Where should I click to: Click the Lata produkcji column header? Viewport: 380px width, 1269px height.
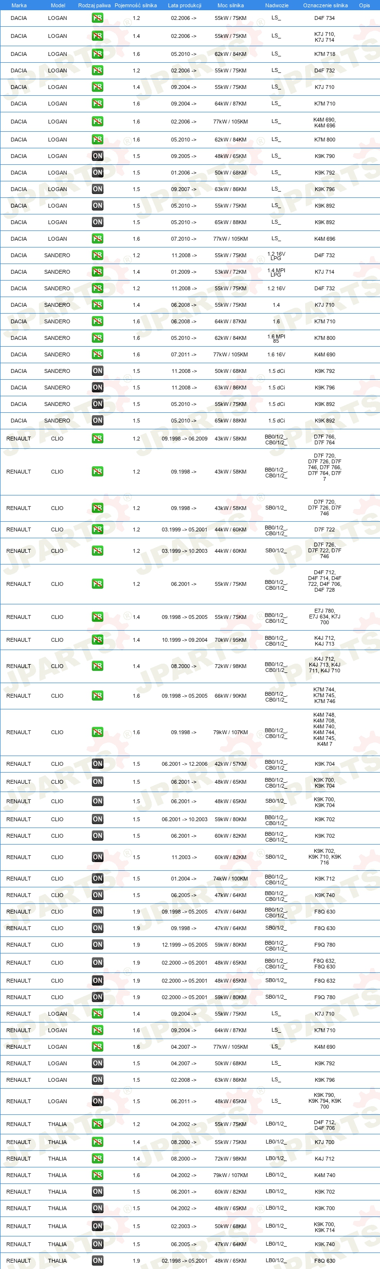pyautogui.click(x=185, y=5)
